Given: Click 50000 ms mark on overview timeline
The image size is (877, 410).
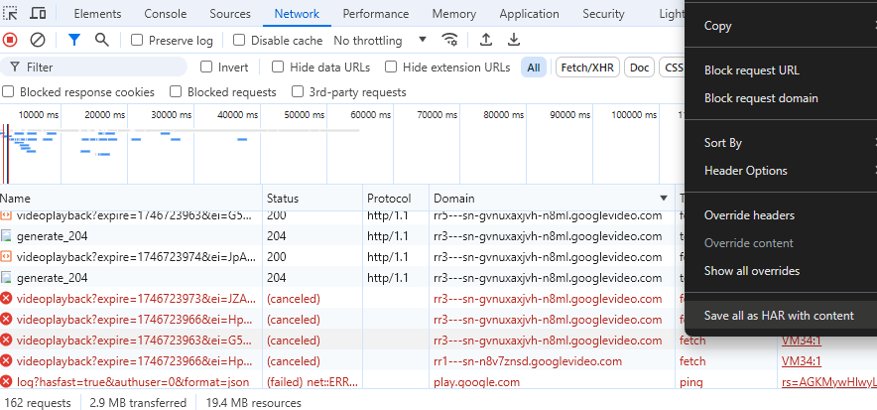Looking at the screenshot, I should click(305, 115).
